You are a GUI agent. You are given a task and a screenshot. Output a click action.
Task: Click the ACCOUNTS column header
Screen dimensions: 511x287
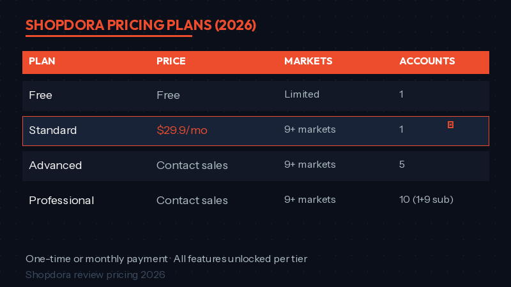coord(427,61)
